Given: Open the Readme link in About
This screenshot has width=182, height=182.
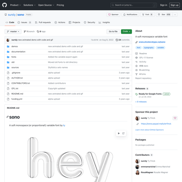Looking at the screenshot, I should tap(141, 54).
